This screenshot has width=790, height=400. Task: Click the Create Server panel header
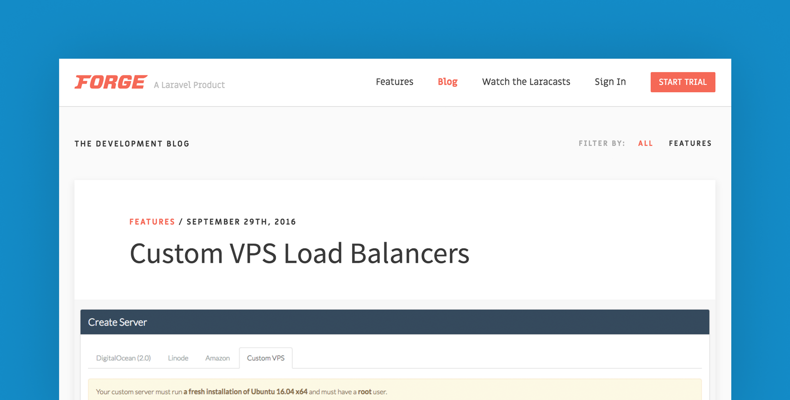pos(395,322)
